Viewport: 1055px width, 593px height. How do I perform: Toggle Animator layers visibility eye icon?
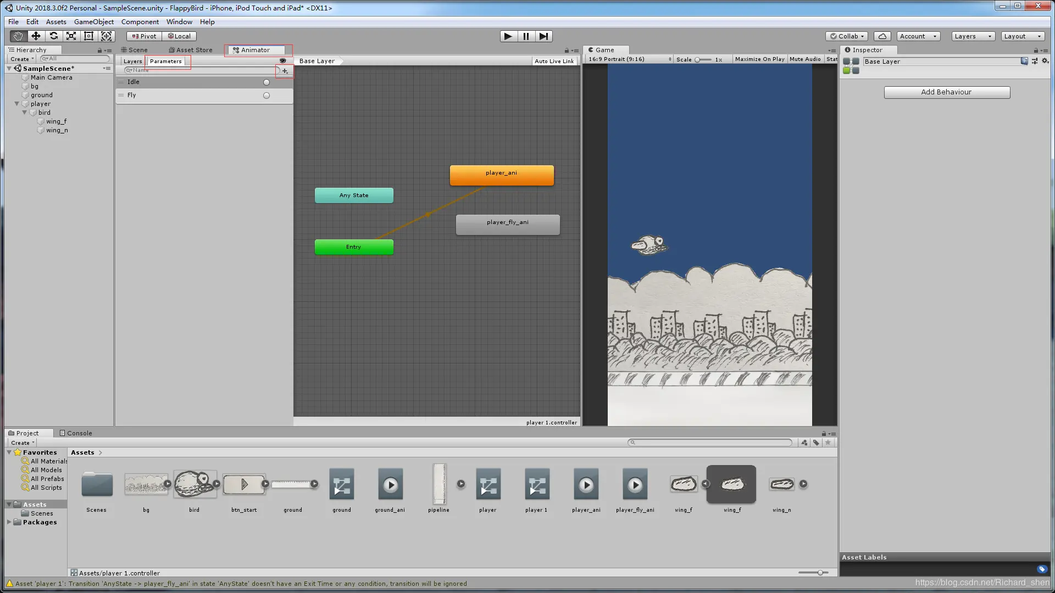pos(282,61)
